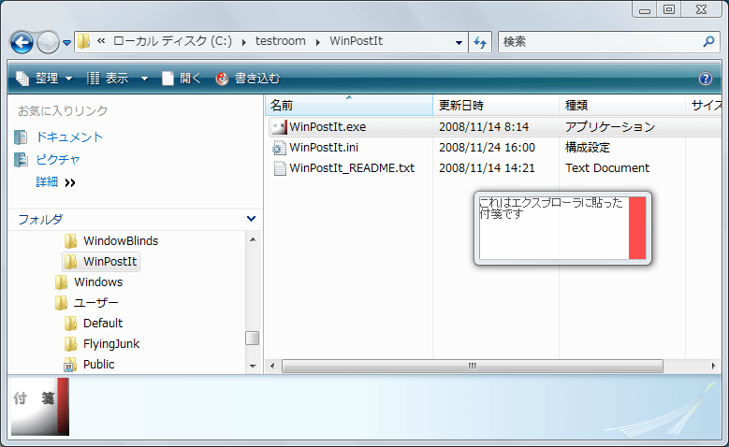
Task: Click 構成設定 type cell
Action: (587, 148)
